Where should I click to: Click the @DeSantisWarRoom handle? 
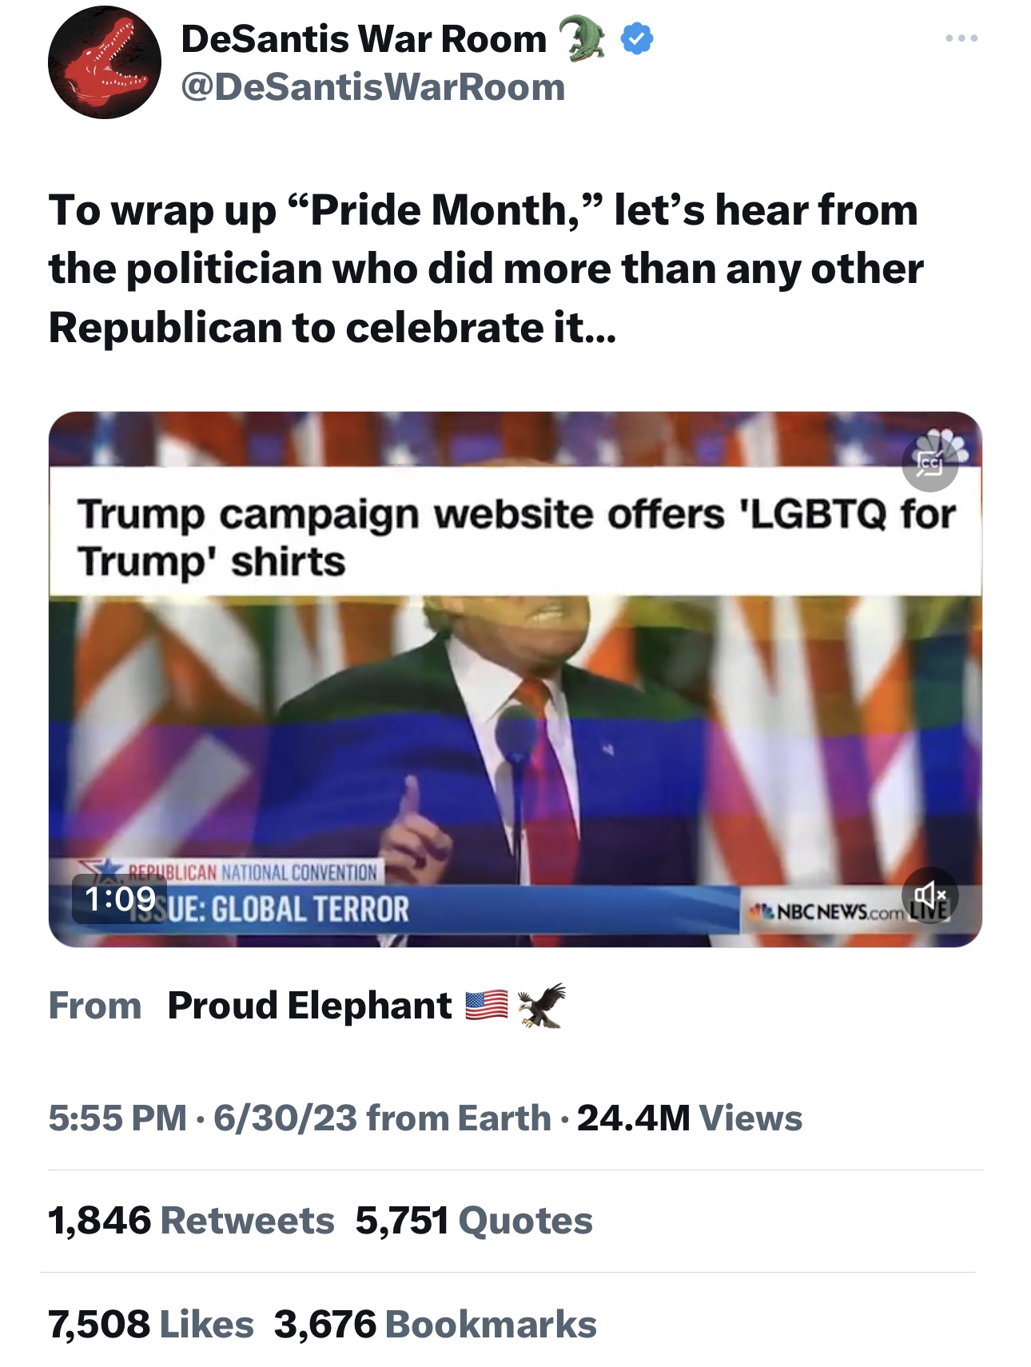(373, 87)
